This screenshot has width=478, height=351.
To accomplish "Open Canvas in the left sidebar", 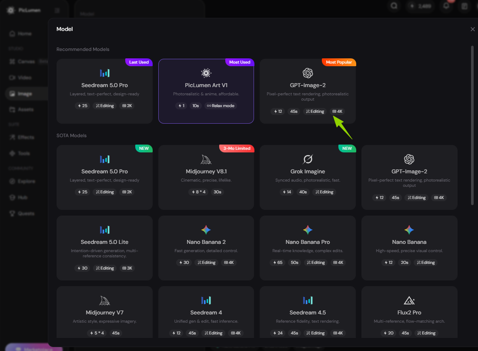I will [x=27, y=62].
